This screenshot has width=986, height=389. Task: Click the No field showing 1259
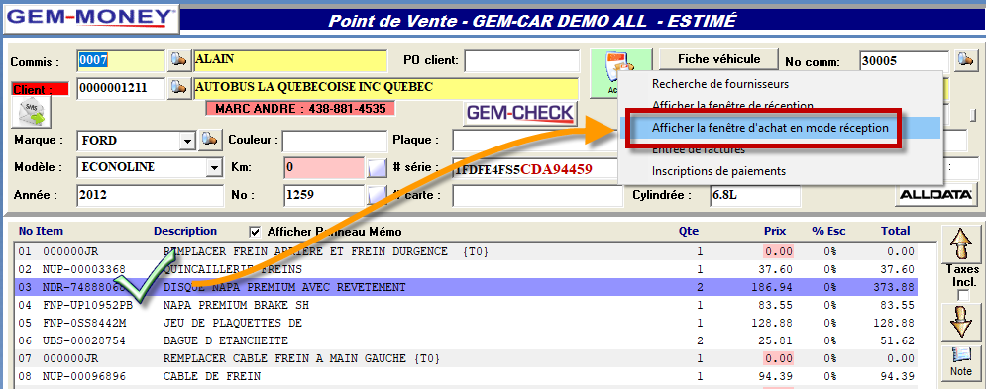coord(324,195)
